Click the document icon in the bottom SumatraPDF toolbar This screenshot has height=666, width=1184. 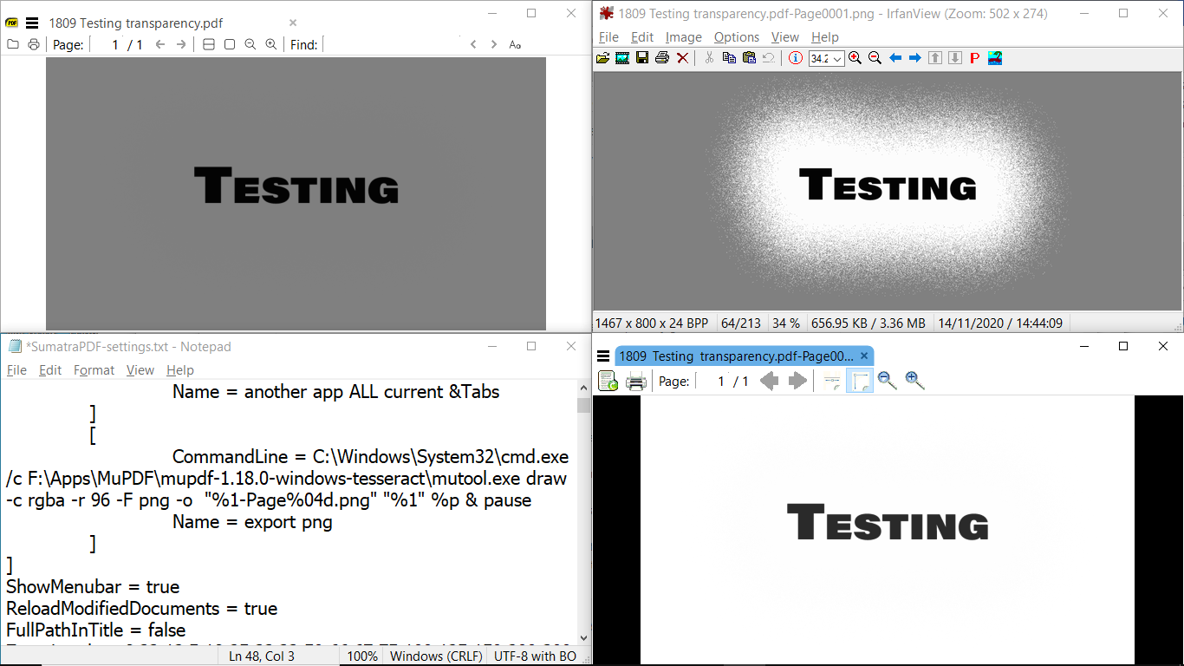(608, 381)
